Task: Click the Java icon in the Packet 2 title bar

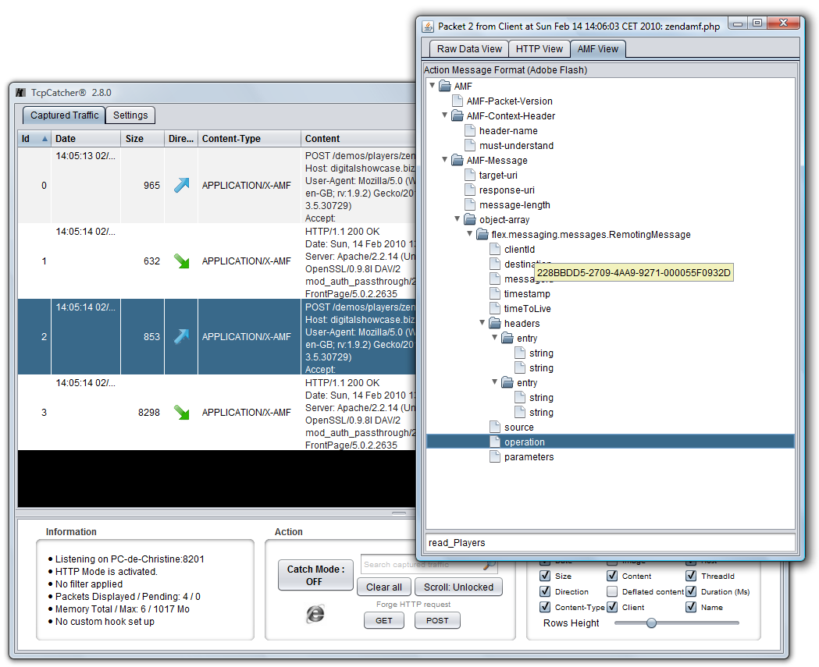Action: point(428,26)
